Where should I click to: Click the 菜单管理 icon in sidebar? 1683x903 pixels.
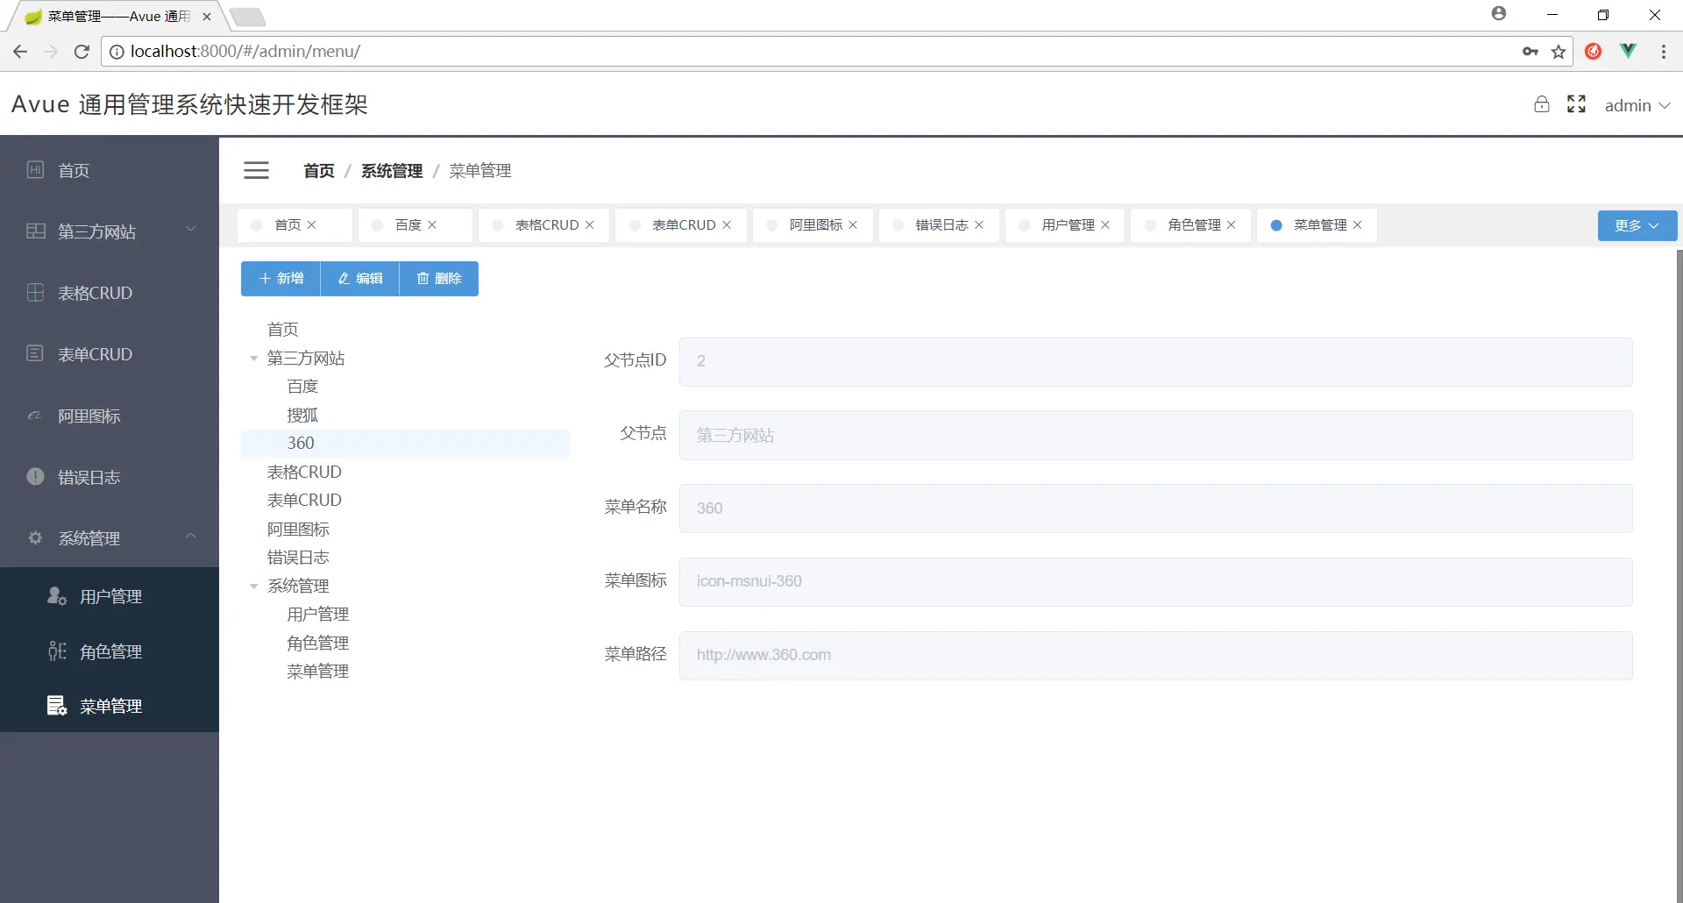coord(57,706)
